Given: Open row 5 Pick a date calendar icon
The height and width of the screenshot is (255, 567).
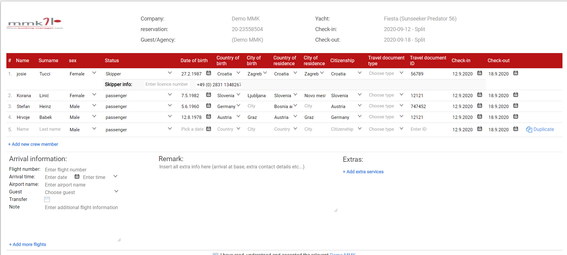Looking at the screenshot, I should [x=208, y=129].
